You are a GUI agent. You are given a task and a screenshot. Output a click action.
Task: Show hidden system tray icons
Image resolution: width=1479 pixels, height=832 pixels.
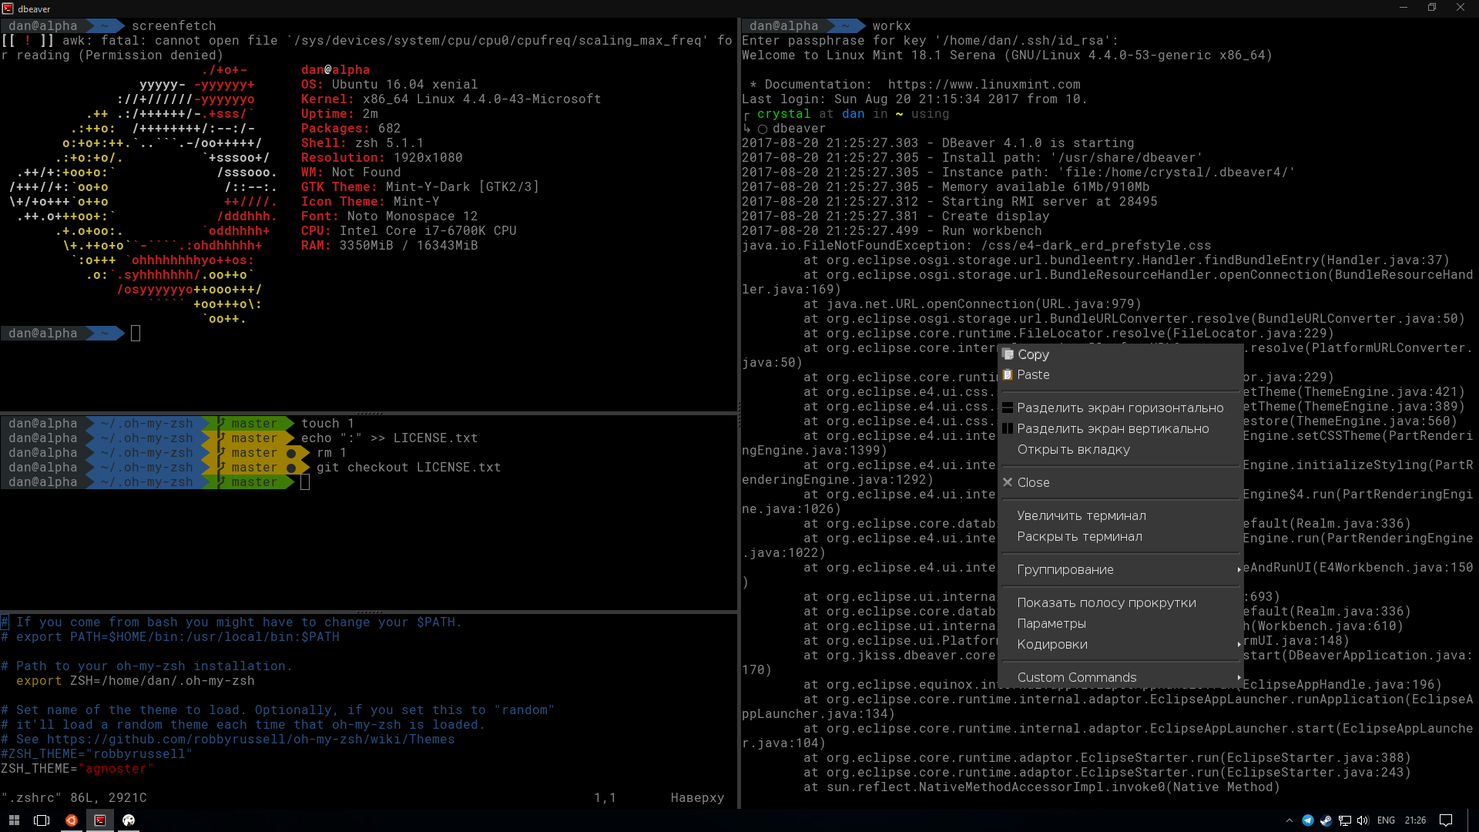[x=1290, y=820]
